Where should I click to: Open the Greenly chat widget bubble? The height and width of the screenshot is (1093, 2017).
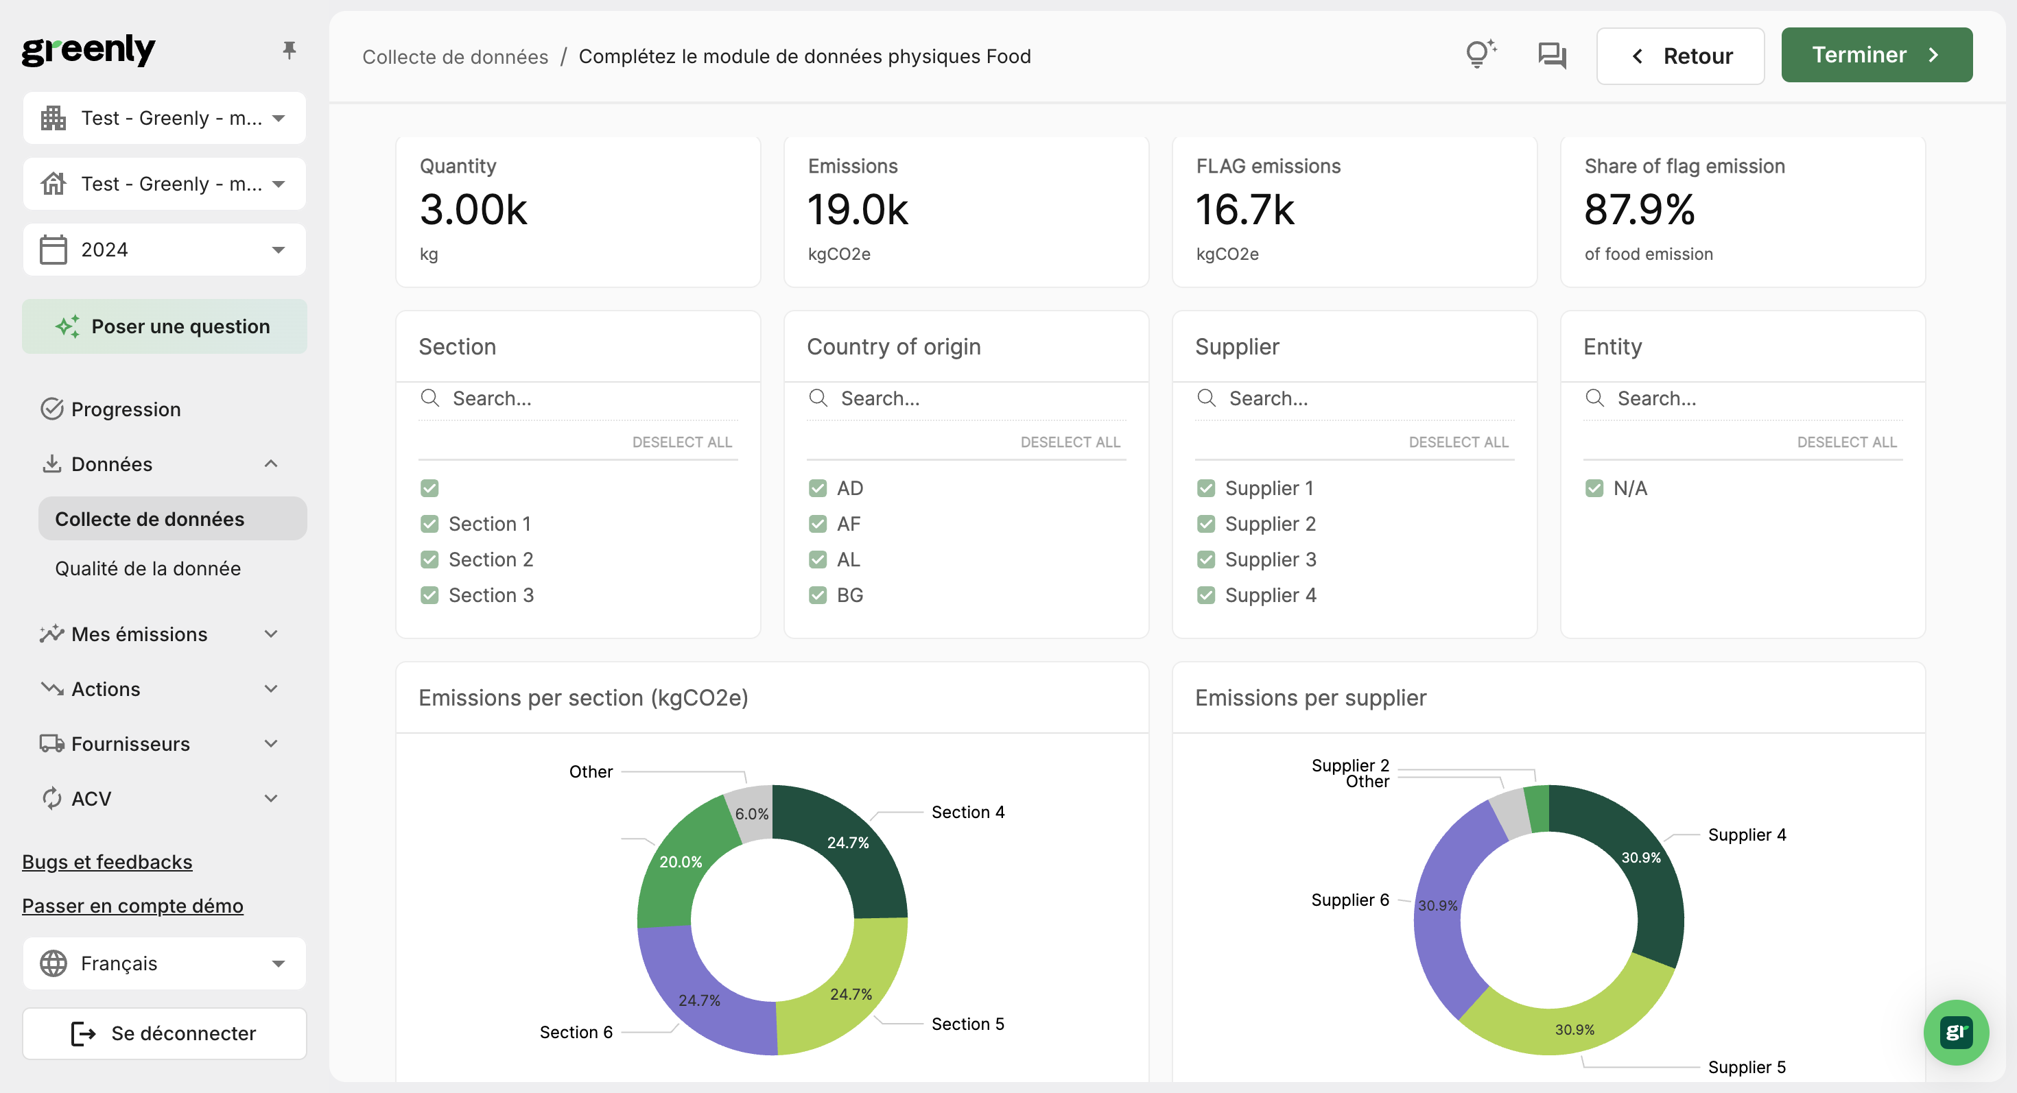(1955, 1032)
